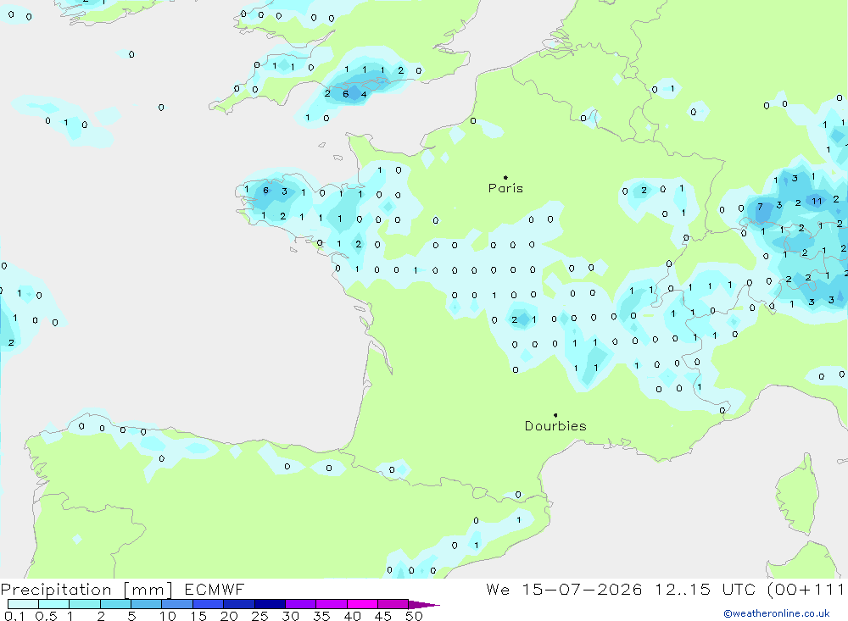
Task: Select the black dot marking Dourbies
Action: coord(555,415)
